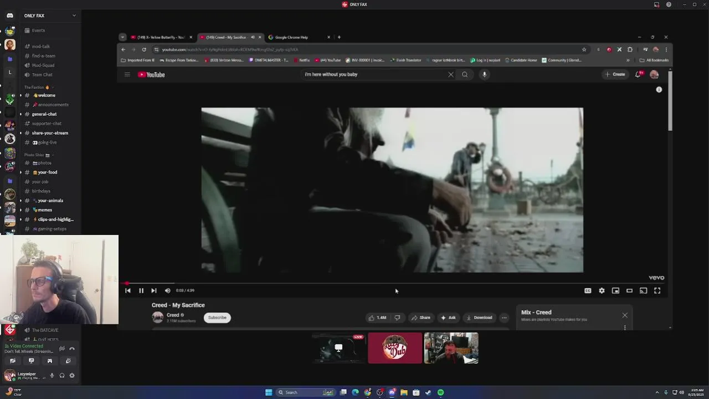Image resolution: width=709 pixels, height=399 pixels.
Task: Join The BATCAVE voice channel
Action: [44, 330]
